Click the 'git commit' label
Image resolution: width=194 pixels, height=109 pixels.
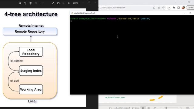tap(17, 61)
